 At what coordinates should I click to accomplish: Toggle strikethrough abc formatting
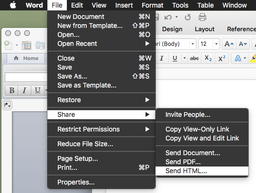[194, 58]
